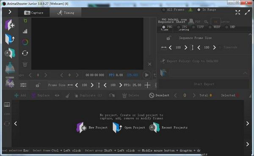Toggle the Sequence Frame Size lock
Viewport: 254px width, 156px height.
pyautogui.click(x=168, y=38)
